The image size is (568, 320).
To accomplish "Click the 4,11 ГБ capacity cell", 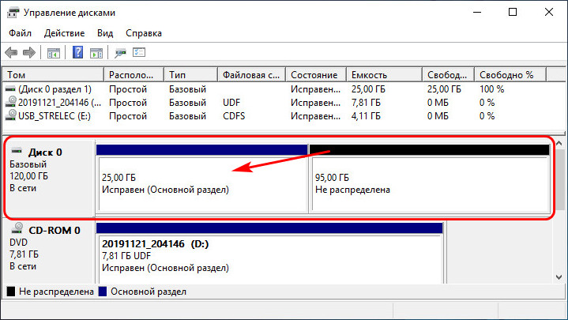I will [x=366, y=116].
